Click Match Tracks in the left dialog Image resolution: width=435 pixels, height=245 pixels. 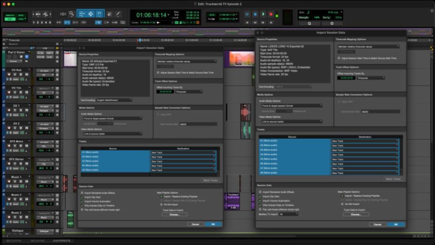[211, 180]
